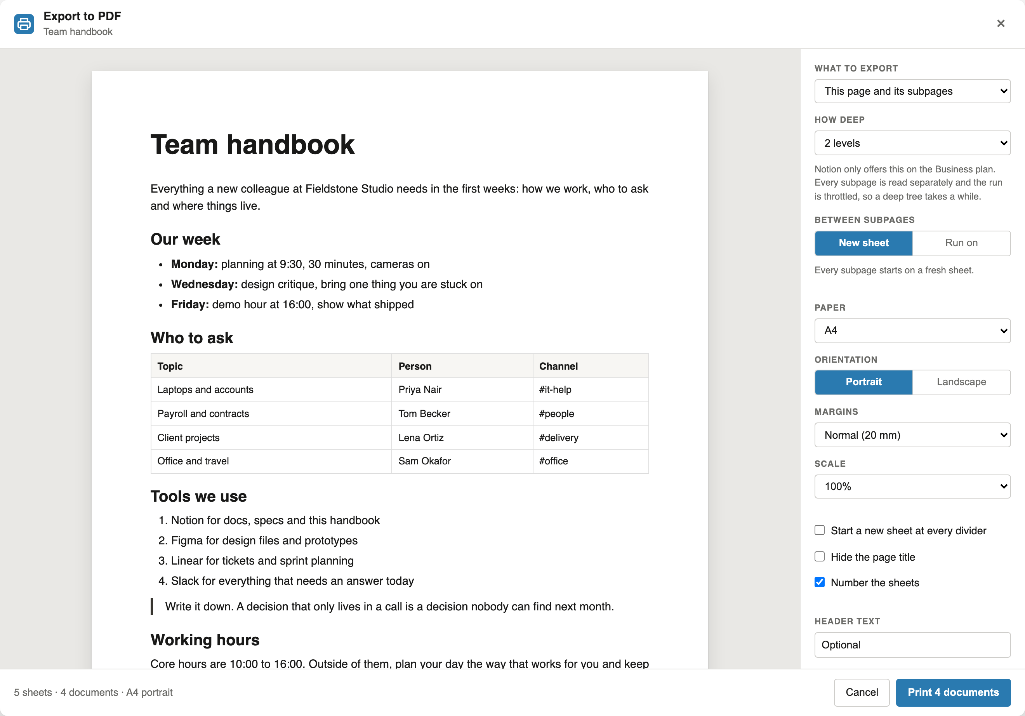Click the Who to ask heading
This screenshot has height=716, width=1025.
pyautogui.click(x=191, y=338)
